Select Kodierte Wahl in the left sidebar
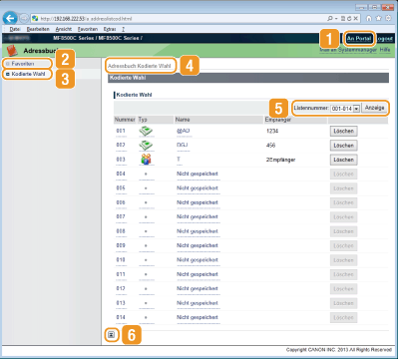 28,74
